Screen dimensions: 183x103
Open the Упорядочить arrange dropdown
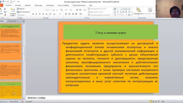[138, 11]
